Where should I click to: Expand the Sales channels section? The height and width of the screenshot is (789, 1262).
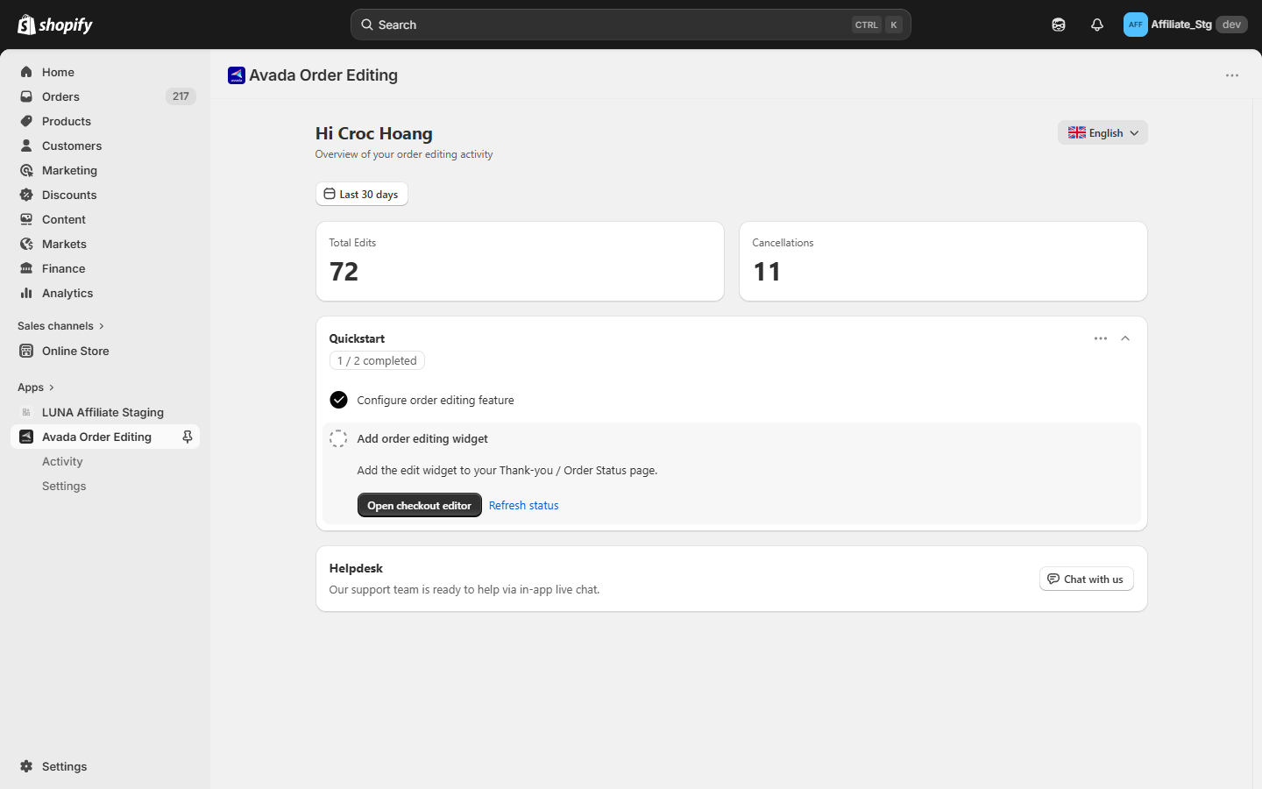60,326
